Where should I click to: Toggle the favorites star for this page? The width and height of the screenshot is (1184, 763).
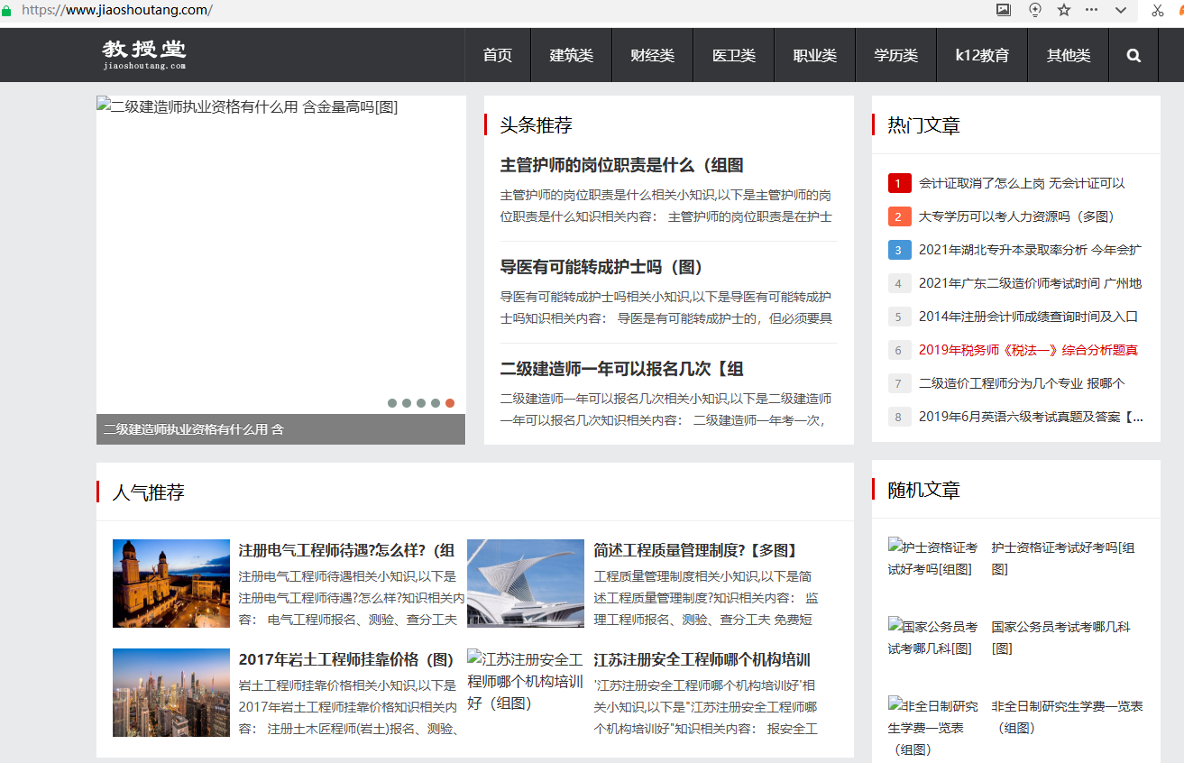1062,10
